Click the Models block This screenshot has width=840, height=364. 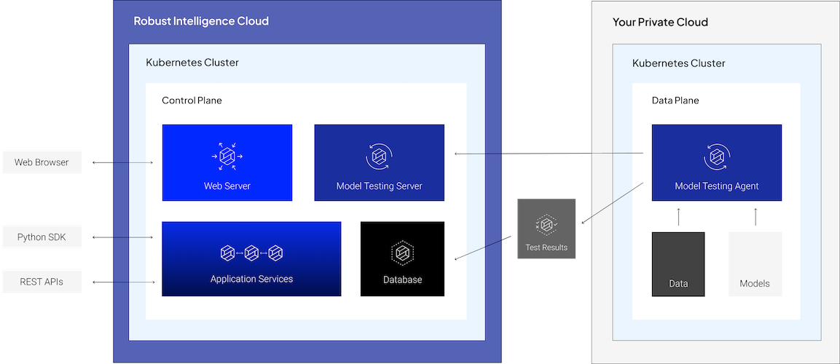(x=755, y=264)
